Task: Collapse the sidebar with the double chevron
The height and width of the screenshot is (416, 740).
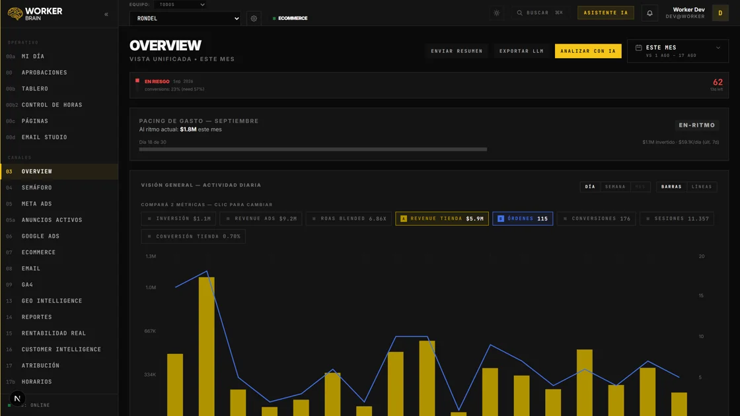Action: 106,14
